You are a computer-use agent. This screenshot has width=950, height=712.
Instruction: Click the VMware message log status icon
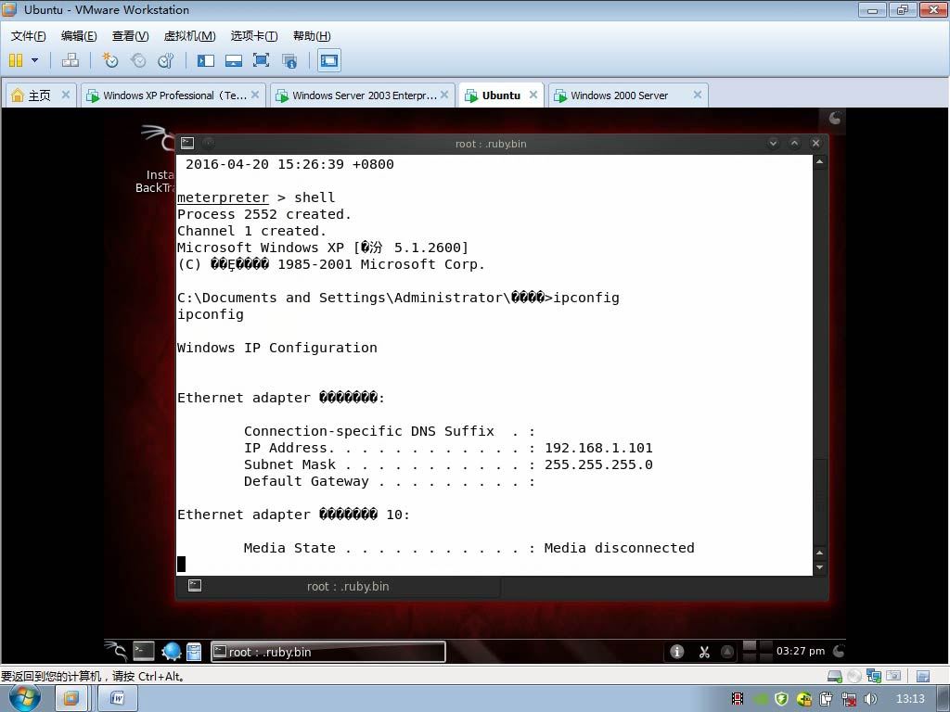tap(923, 676)
